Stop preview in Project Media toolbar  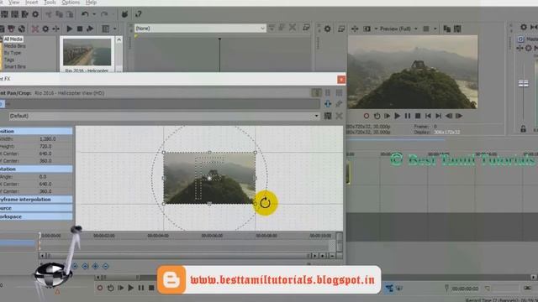coord(80,29)
